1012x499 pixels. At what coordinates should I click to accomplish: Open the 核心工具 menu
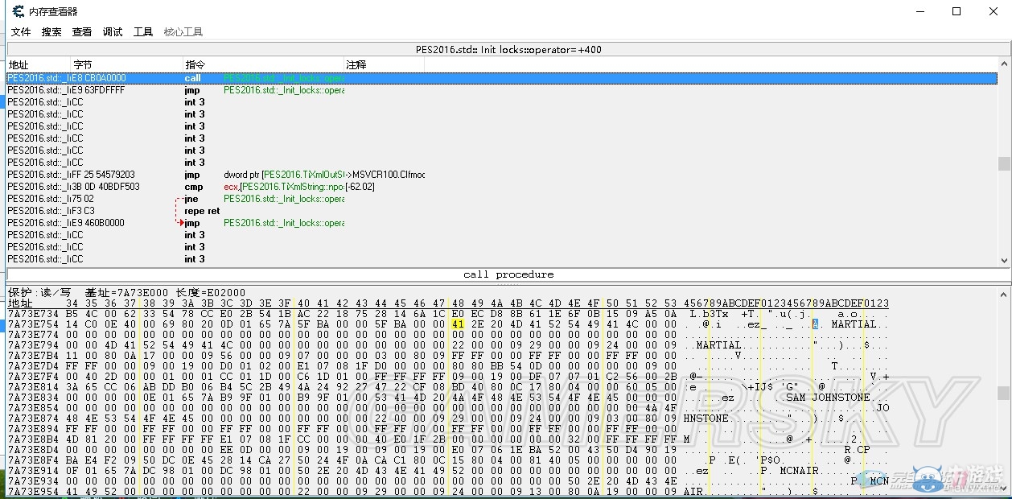[x=183, y=32]
